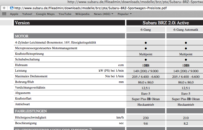Viewport: 203px width, 130px height.
Task: Go to the Google Maps bookmark
Action: 45,14
